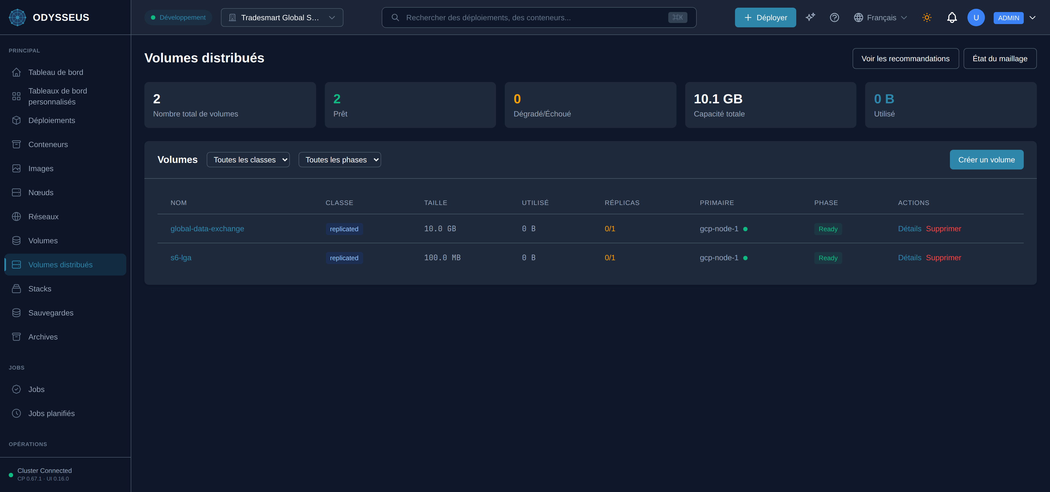Click Voir les recommandations button
The width and height of the screenshot is (1050, 492).
(905, 58)
